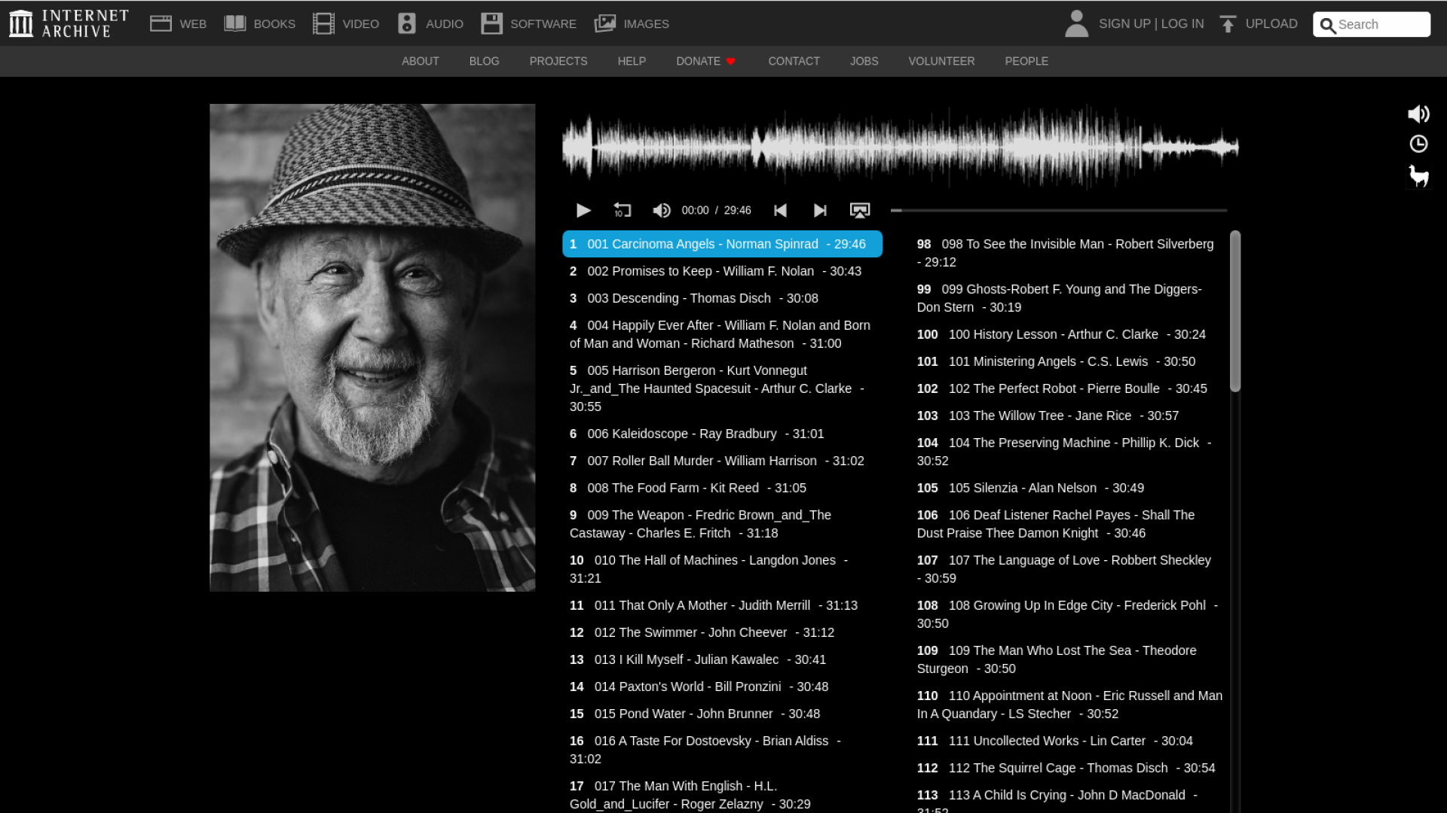Click the AirPlay cast icon

tap(860, 210)
